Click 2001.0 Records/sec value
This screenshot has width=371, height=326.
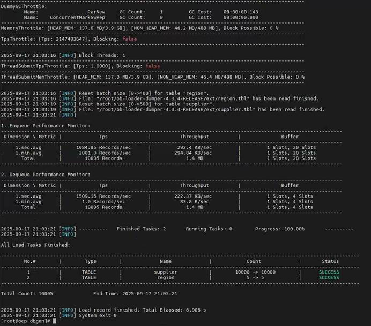click(105, 153)
